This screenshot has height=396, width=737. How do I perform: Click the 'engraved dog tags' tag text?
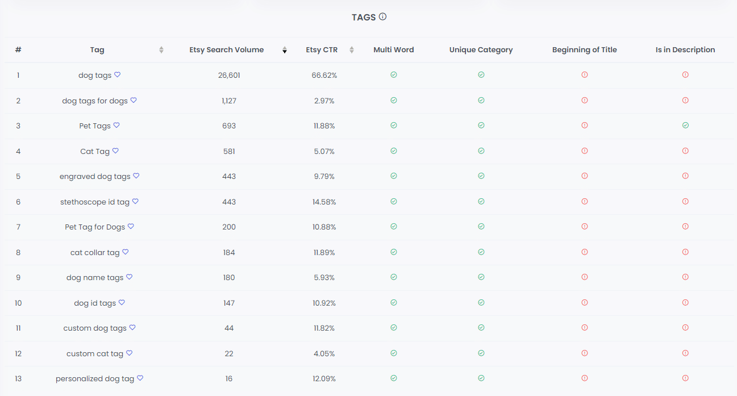[x=95, y=177]
